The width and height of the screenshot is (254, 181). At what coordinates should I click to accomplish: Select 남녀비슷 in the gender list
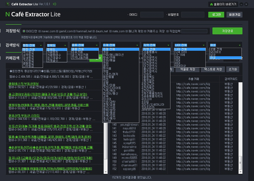[x=225, y=52]
